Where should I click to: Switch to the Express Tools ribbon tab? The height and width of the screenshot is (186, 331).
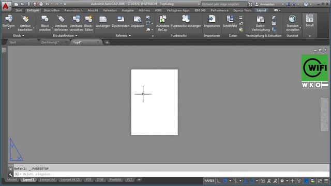point(243,10)
